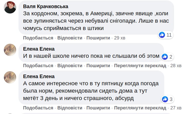Open Елена Елена name on school comment
The width and height of the screenshot is (184, 114).
click(39, 49)
